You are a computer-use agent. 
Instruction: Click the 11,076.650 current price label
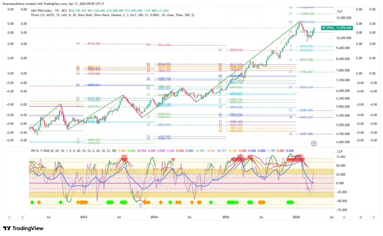[344, 28]
